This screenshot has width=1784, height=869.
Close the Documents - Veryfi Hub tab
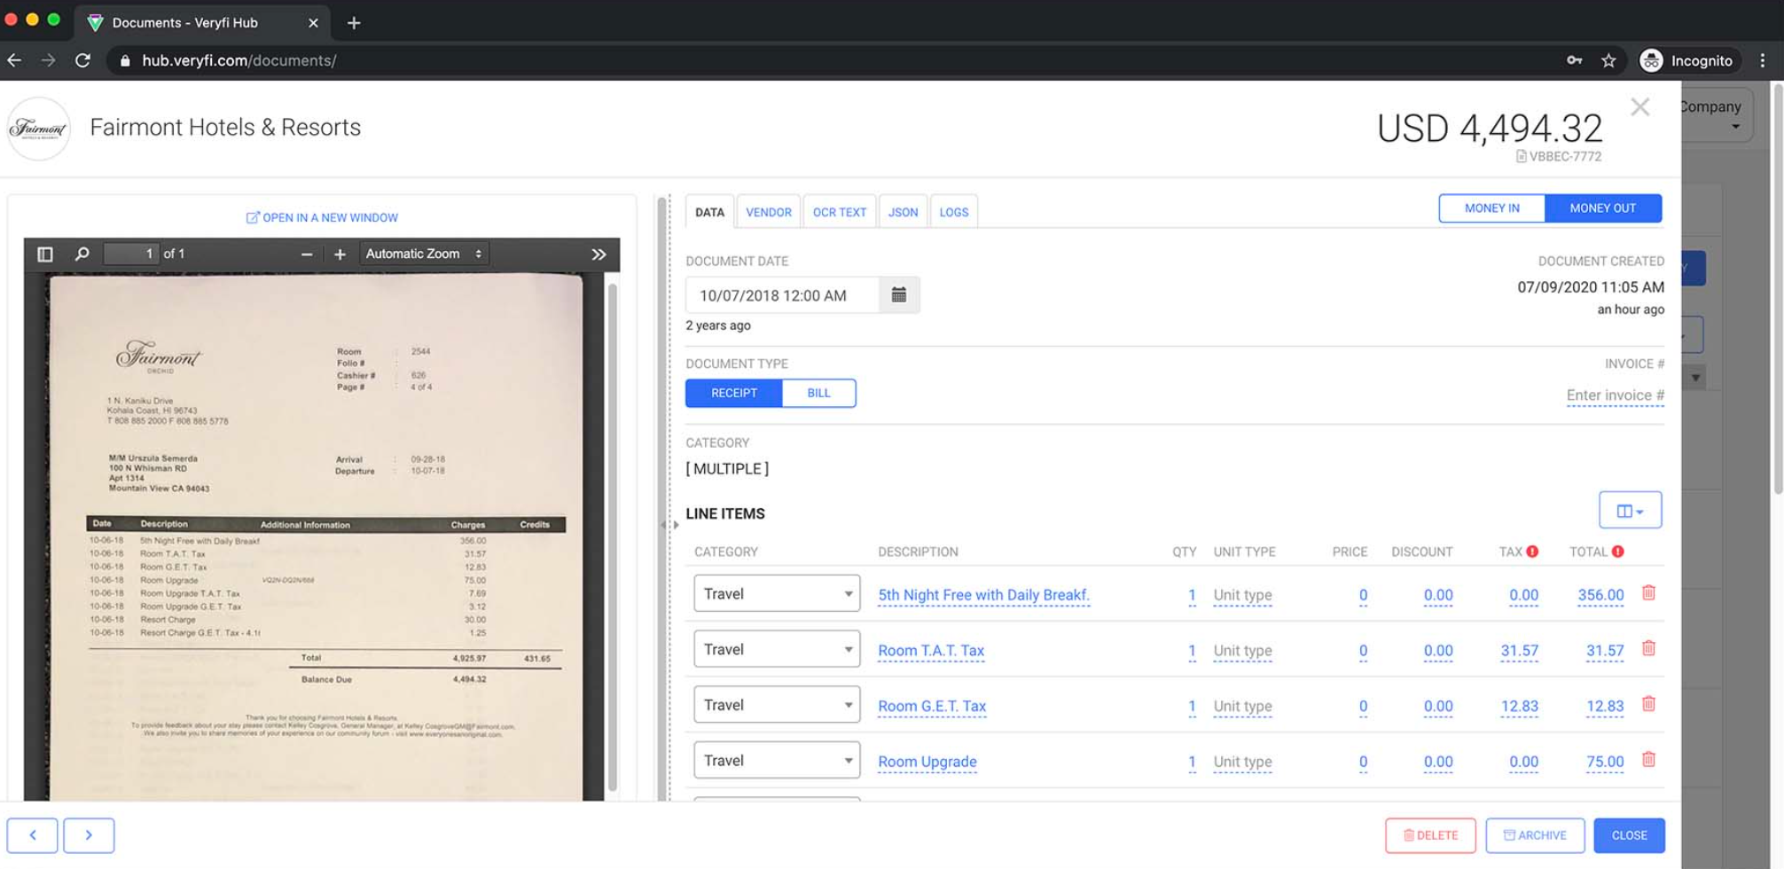coord(313,23)
